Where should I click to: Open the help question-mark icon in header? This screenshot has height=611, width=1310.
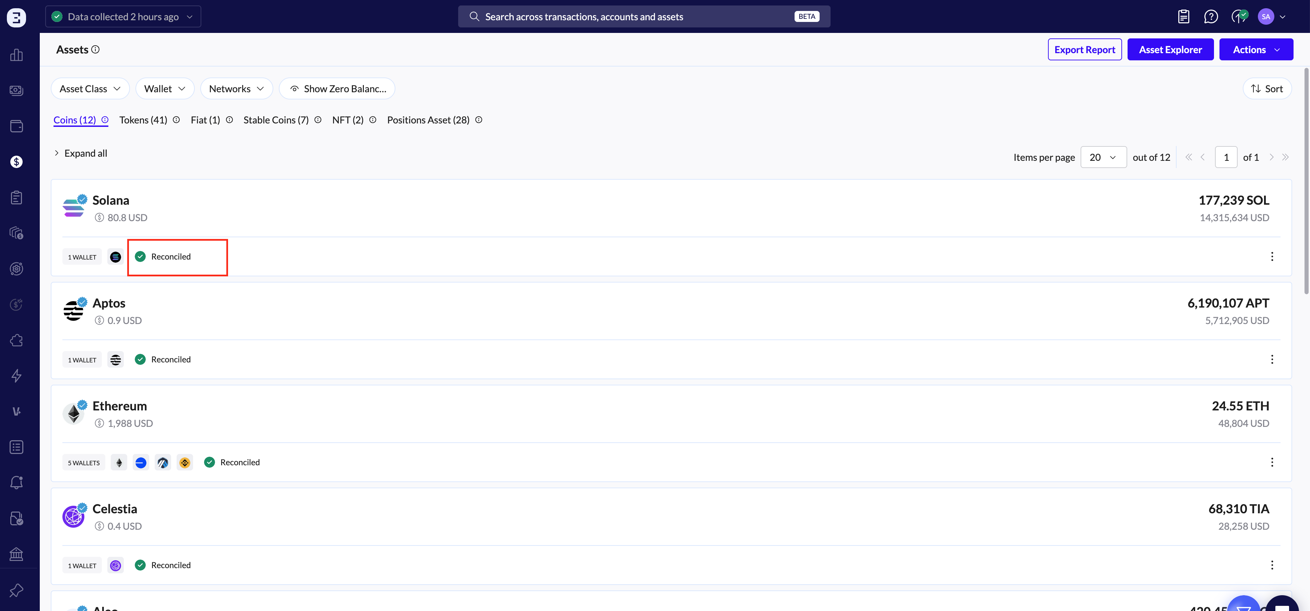1211,17
